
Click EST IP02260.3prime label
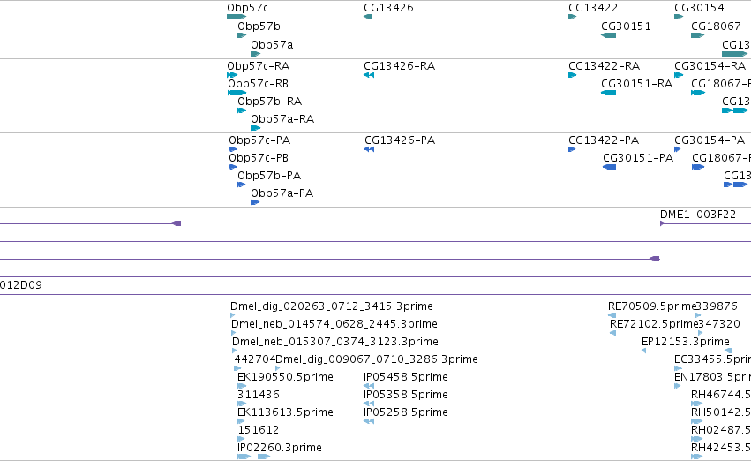tap(280, 448)
